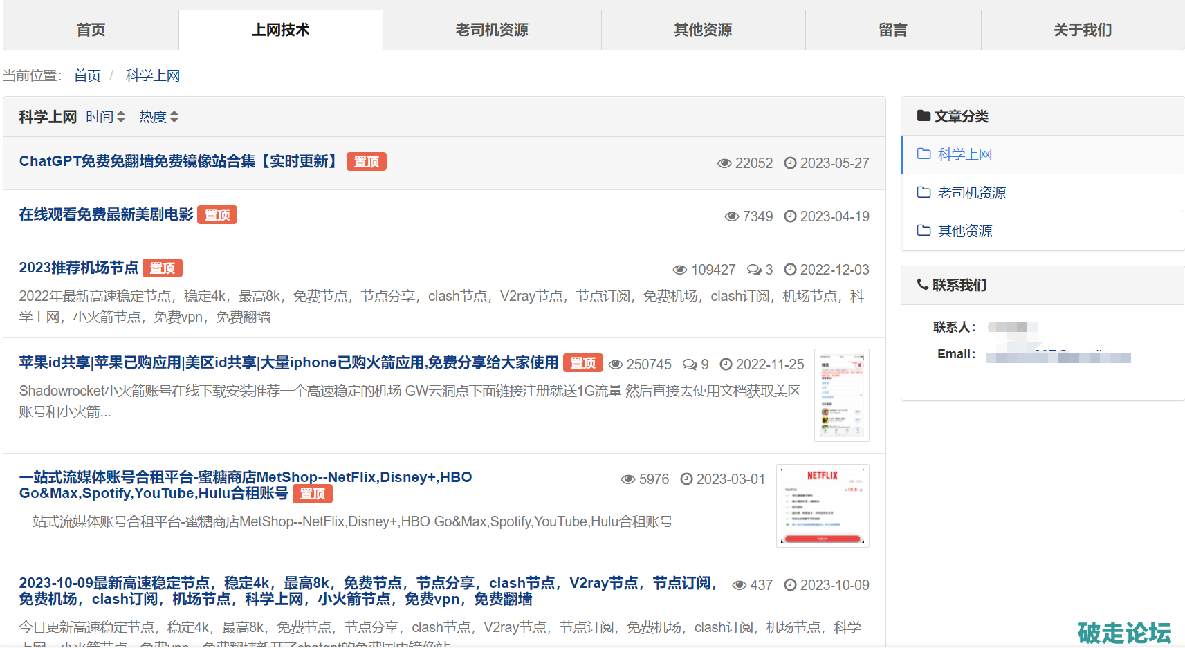Click 置顶 badge on 2023推荐机场节点
The height and width of the screenshot is (648, 1185).
[x=163, y=268]
